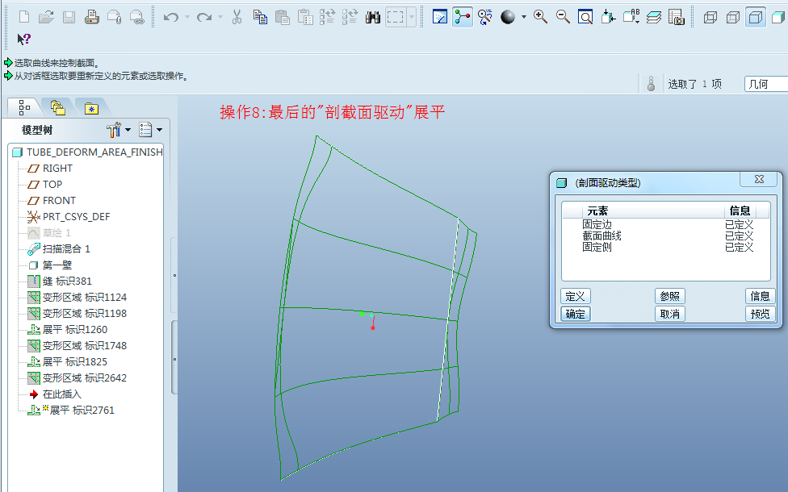Screen dimensions: 788x492
Task: Click the 定义 button in the dialog
Action: click(x=575, y=296)
